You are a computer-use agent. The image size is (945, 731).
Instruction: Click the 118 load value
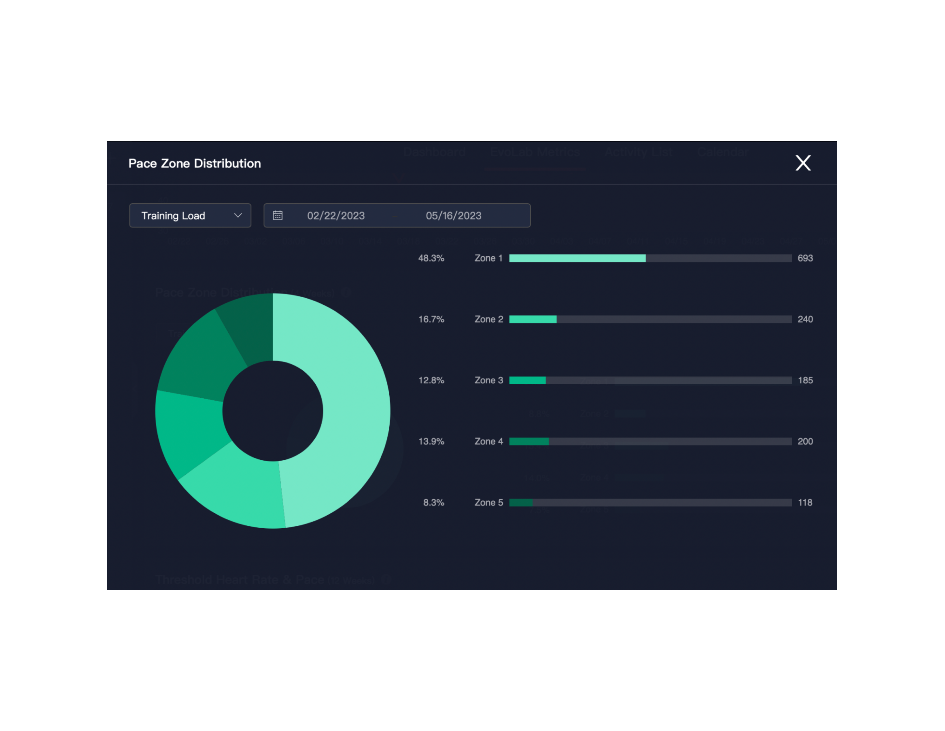tap(805, 503)
